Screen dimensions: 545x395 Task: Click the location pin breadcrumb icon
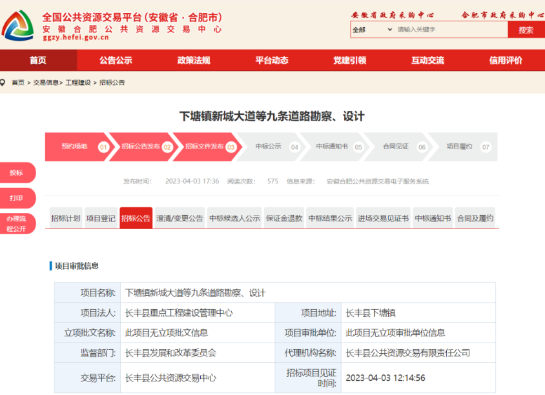[3, 83]
